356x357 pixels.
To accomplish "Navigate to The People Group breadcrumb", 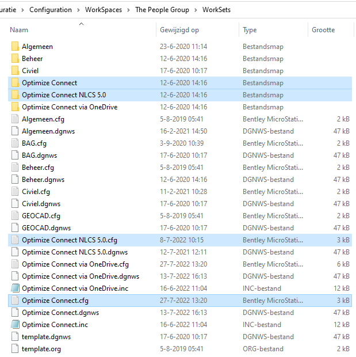I will click(162, 10).
